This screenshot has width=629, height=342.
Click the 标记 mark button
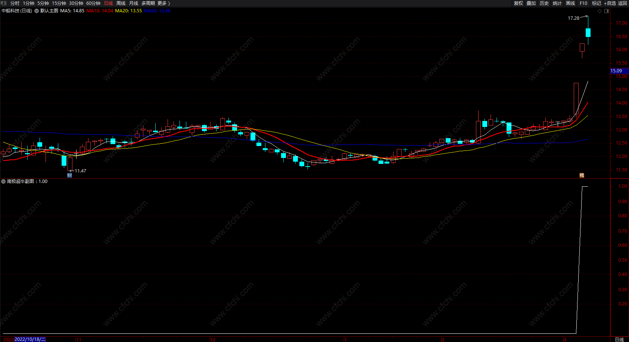click(x=597, y=3)
